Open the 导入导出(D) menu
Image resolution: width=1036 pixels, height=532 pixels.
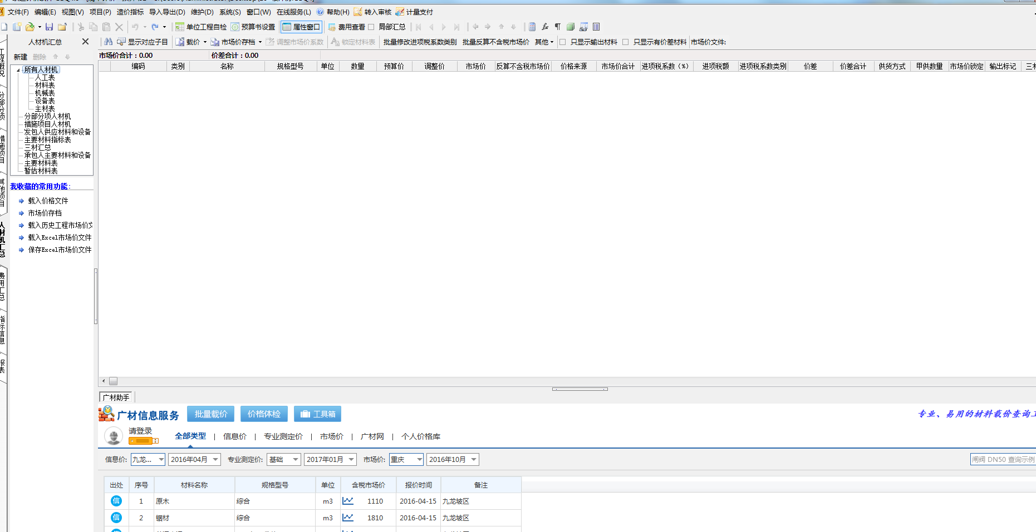pos(167,12)
